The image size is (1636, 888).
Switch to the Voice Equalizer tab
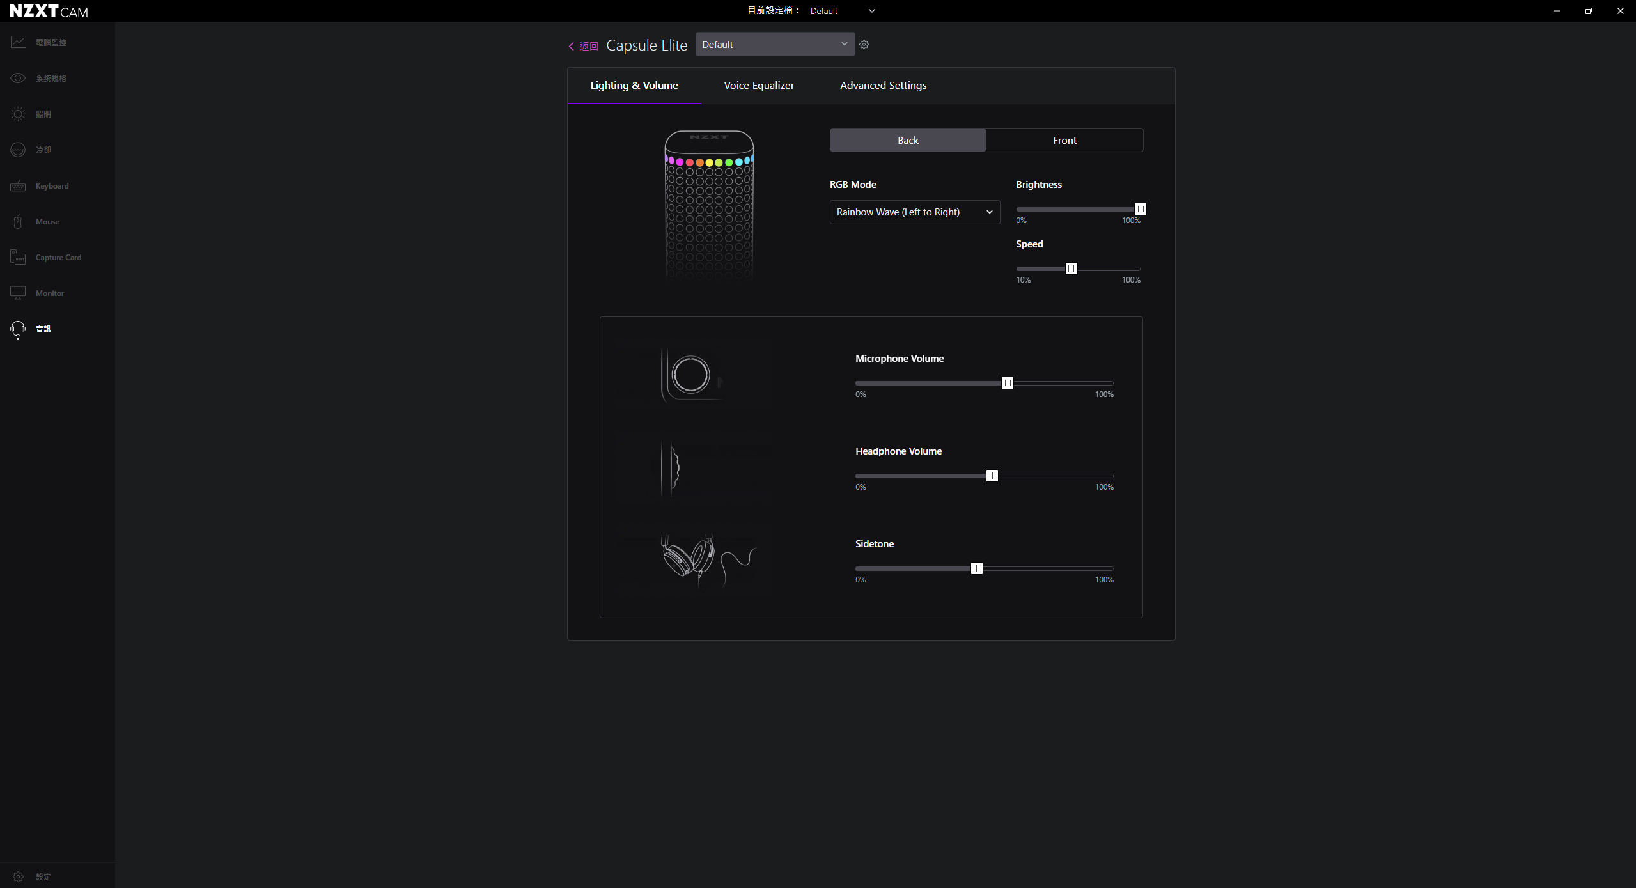coord(759,86)
